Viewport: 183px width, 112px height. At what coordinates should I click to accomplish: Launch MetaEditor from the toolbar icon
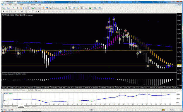coord(44,8)
